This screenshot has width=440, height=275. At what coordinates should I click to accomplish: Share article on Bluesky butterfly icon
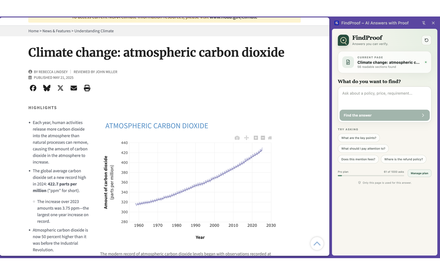point(47,88)
